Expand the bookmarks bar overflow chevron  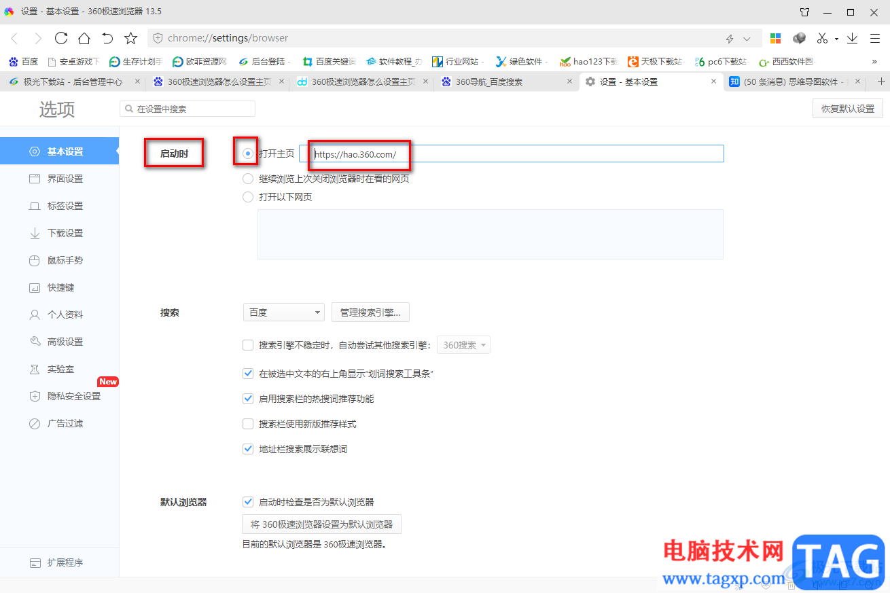click(x=874, y=61)
